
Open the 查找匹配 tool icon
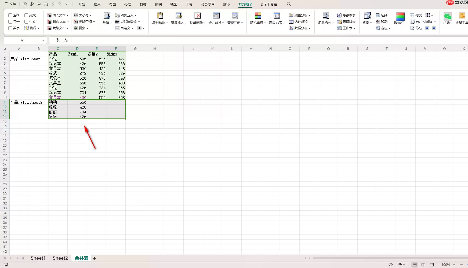(x=235, y=16)
